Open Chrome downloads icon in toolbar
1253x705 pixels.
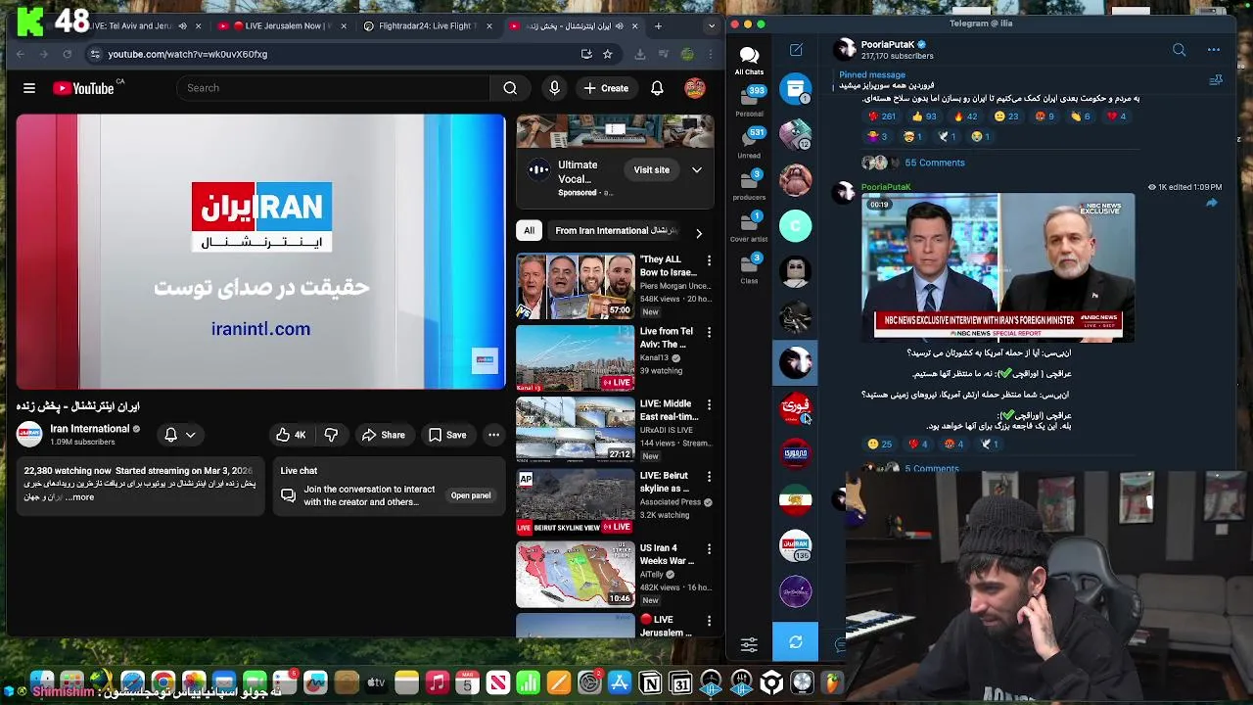[640, 54]
